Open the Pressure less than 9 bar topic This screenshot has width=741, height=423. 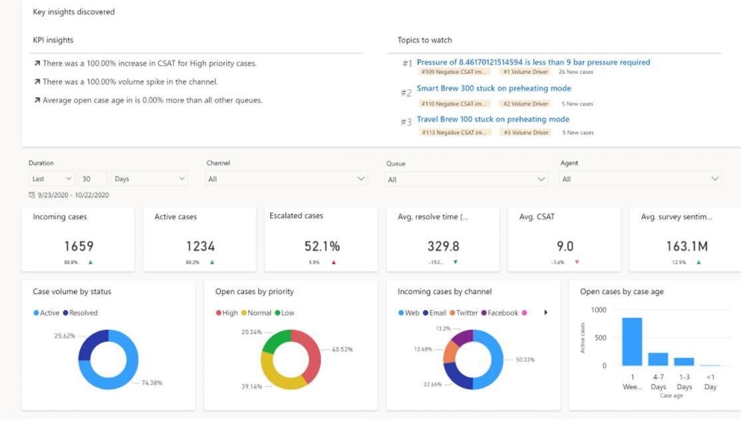[533, 63]
